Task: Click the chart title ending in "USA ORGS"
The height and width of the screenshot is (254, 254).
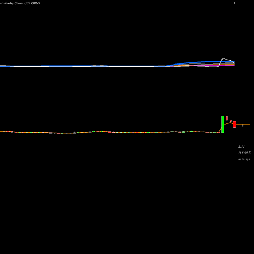Action: pos(20,3)
